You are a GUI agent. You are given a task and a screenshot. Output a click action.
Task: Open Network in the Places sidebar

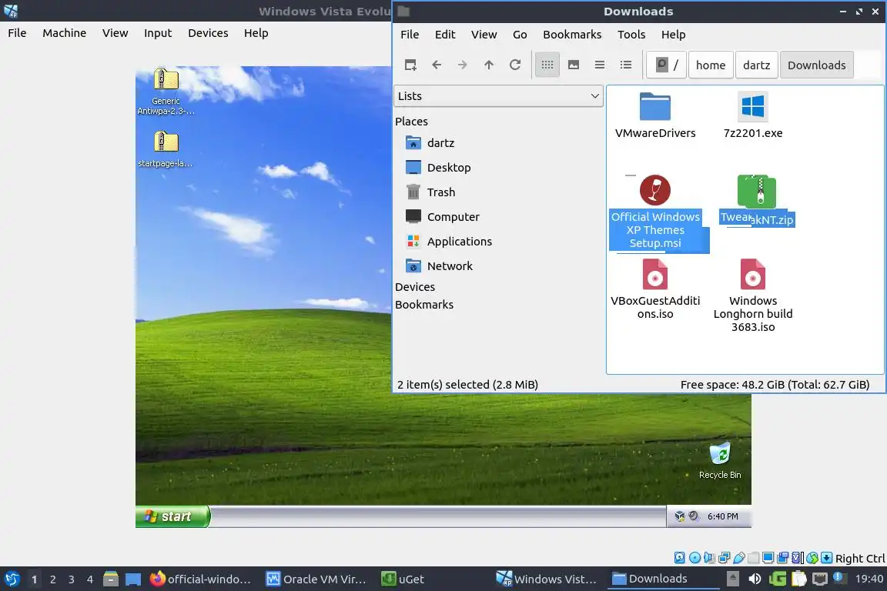439,265
